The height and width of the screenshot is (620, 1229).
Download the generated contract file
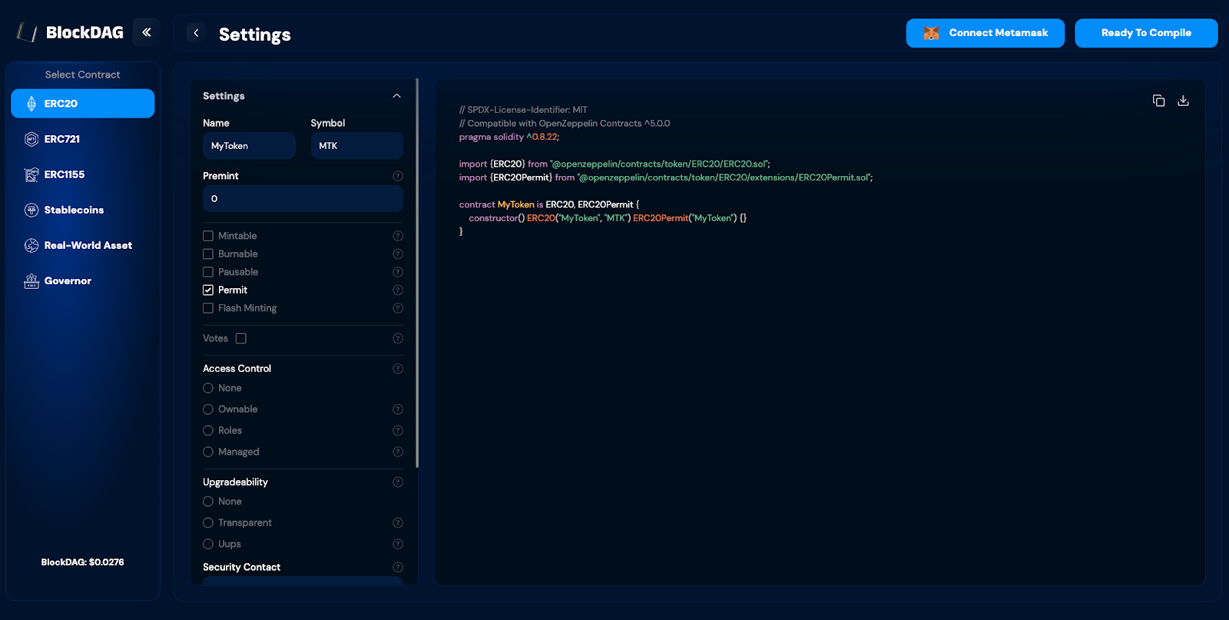click(1183, 101)
